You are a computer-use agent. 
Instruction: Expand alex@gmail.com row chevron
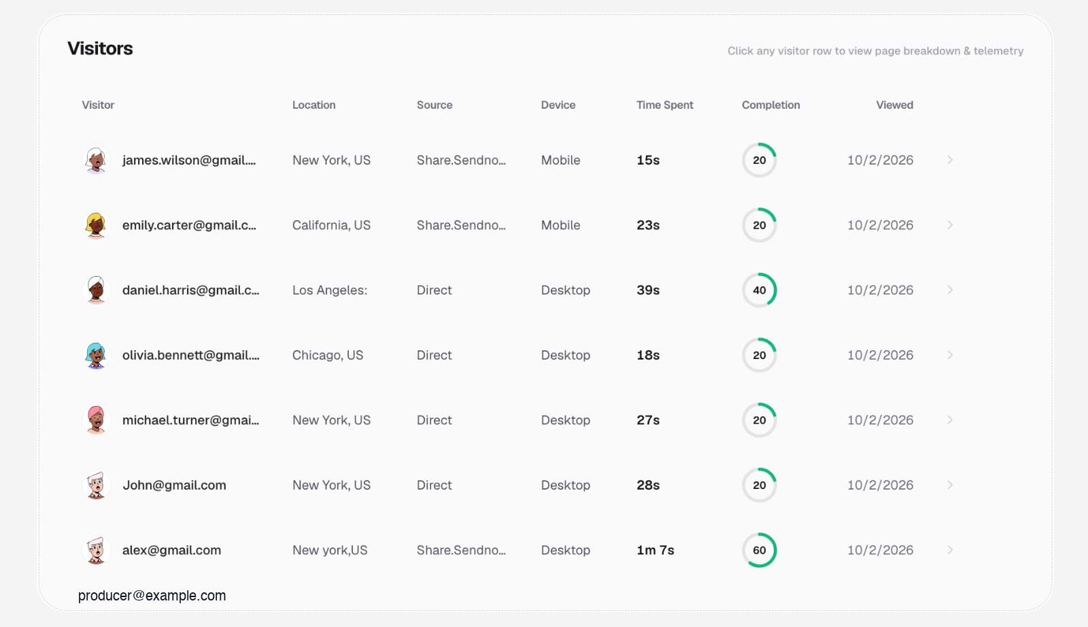pyautogui.click(x=950, y=549)
